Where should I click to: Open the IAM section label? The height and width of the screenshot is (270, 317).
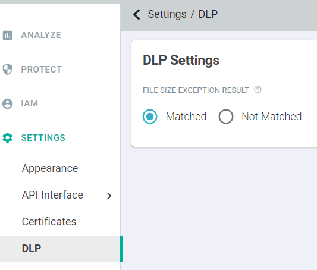click(30, 103)
